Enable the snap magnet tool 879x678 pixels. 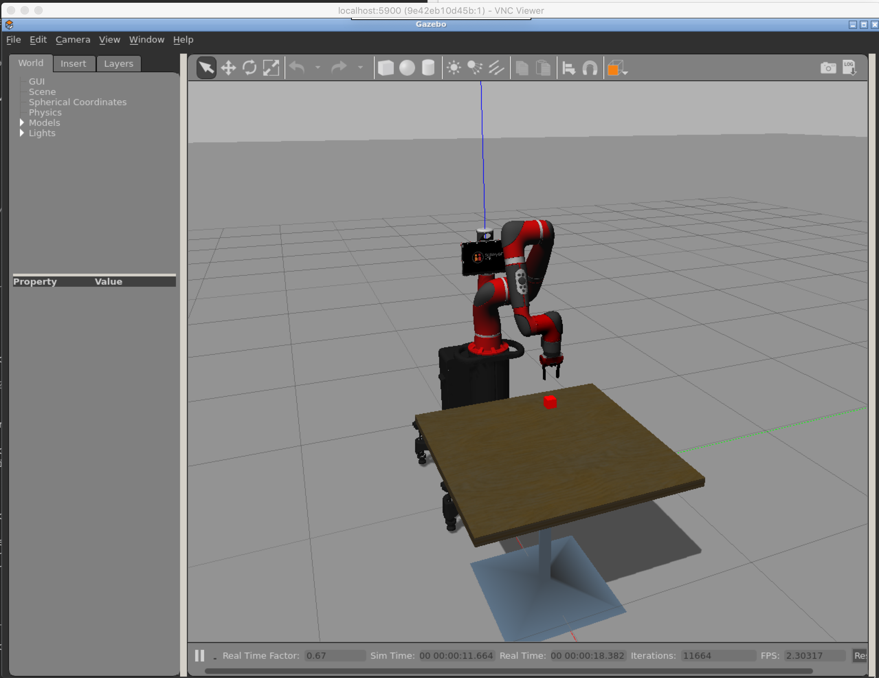[x=590, y=68]
